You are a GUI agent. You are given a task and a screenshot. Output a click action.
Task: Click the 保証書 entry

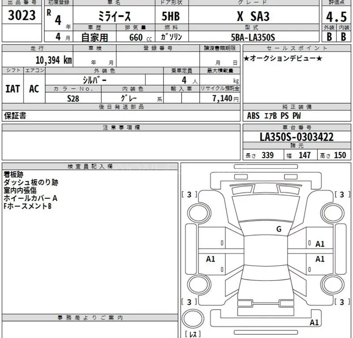(x=15, y=116)
